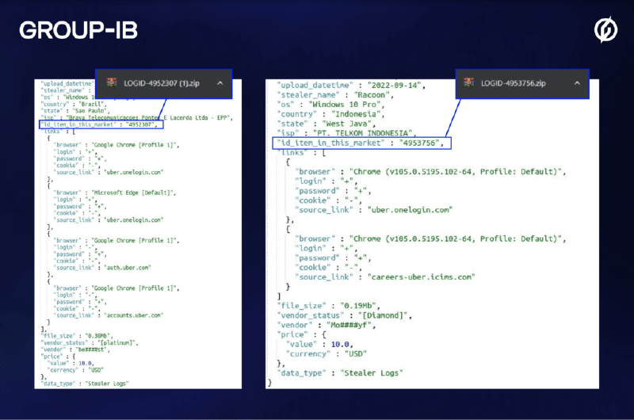Click the GROUP-IB wordmark in the header

pos(78,30)
